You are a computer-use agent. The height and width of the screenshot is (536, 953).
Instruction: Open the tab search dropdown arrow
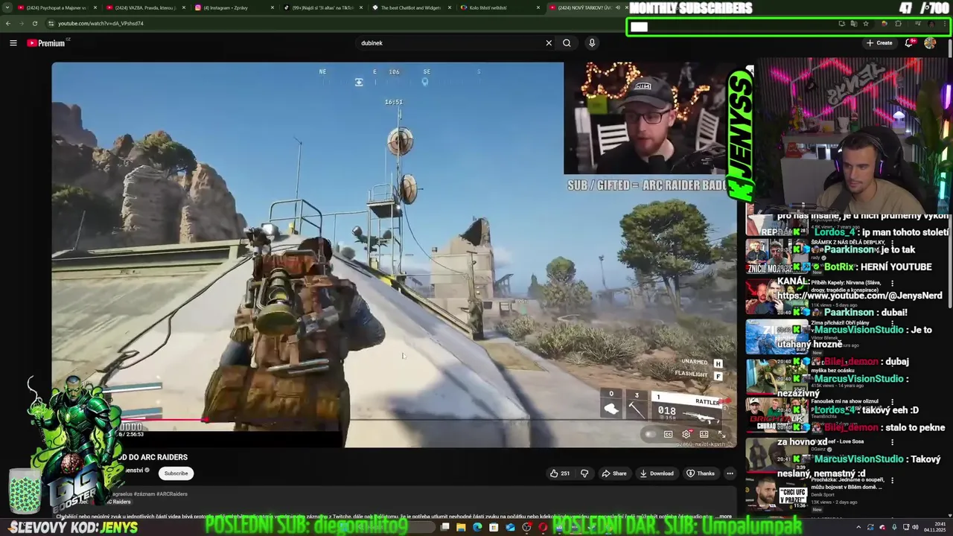[7, 7]
